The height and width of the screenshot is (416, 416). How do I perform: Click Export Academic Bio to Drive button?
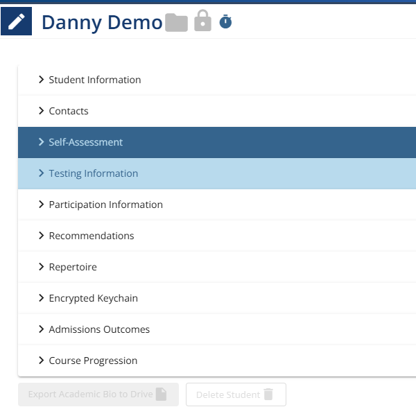coord(98,395)
